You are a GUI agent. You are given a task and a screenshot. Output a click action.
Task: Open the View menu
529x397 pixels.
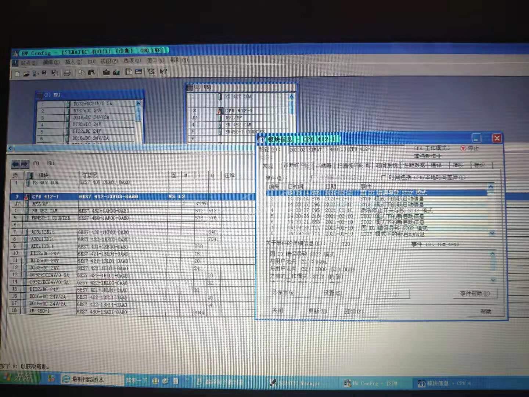109,61
